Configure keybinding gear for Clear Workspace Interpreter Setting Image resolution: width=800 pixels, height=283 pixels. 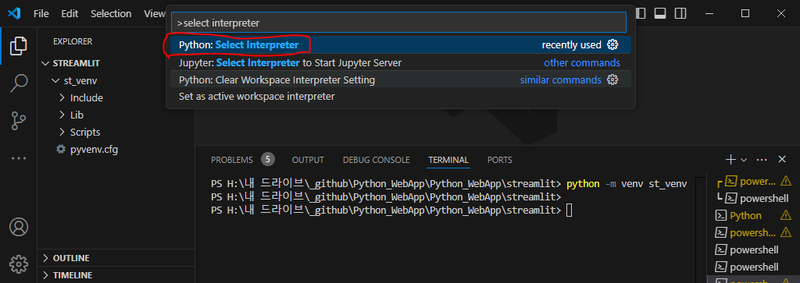pos(612,80)
